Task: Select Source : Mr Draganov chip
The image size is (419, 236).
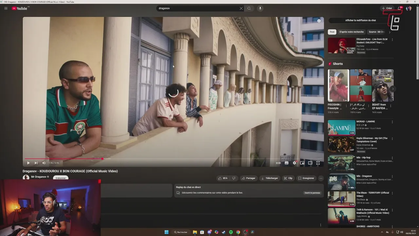Action: (x=376, y=32)
